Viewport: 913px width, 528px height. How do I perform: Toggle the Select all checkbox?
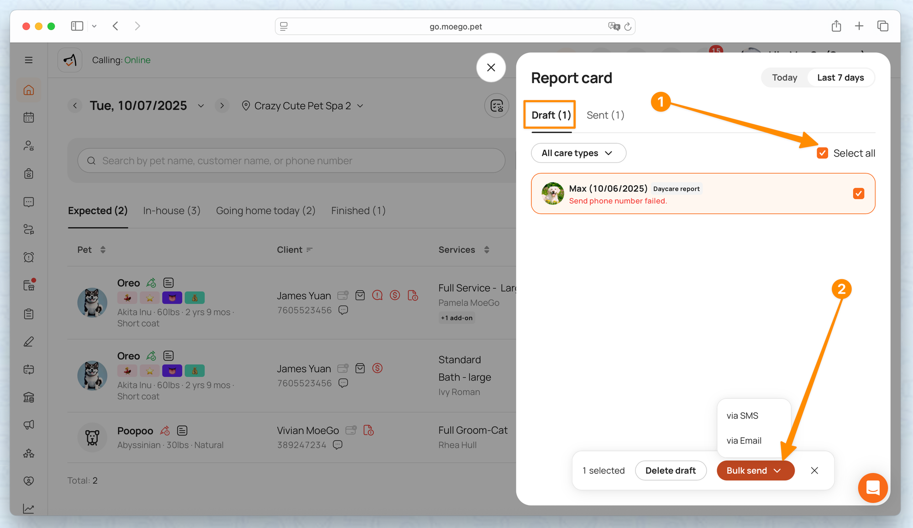coord(822,153)
